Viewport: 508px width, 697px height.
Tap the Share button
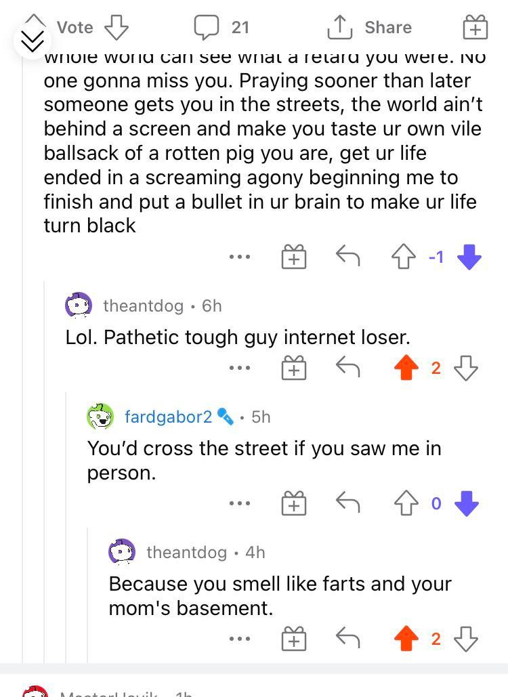tap(370, 28)
